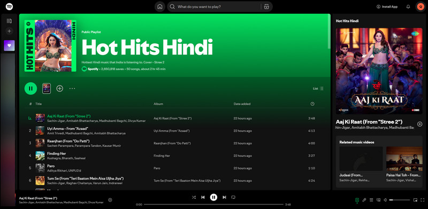The height and width of the screenshot is (209, 428).
Task: Open artist Amit Trivedi
Action: [56, 133]
